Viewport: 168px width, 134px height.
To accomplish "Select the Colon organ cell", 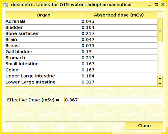I will click(43, 70).
